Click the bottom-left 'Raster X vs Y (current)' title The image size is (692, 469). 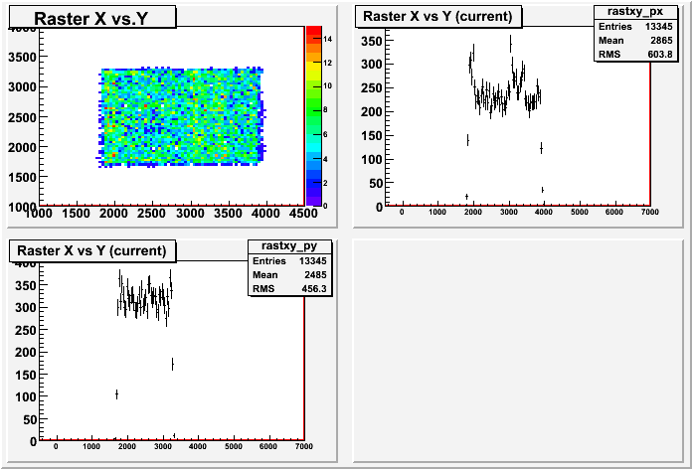click(91, 250)
